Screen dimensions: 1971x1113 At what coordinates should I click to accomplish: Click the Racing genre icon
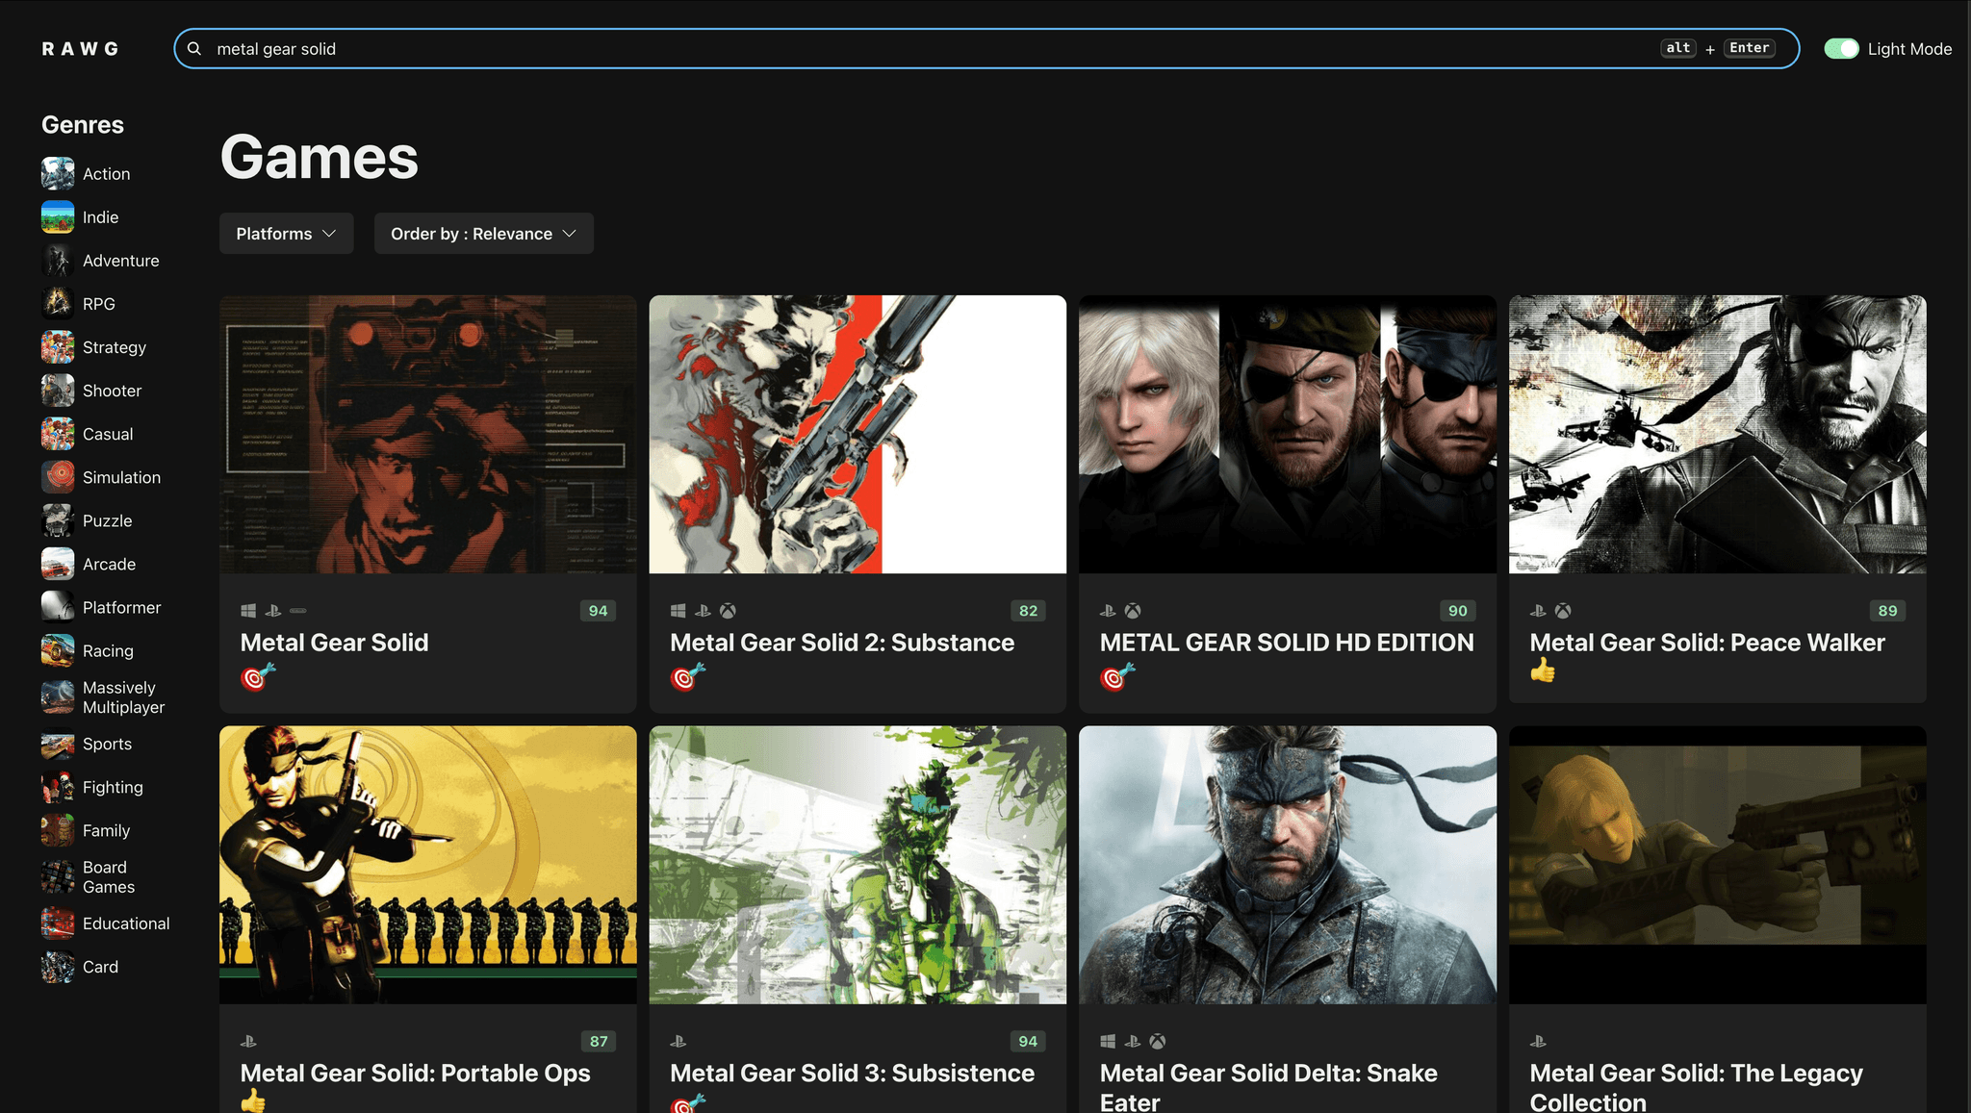point(58,650)
